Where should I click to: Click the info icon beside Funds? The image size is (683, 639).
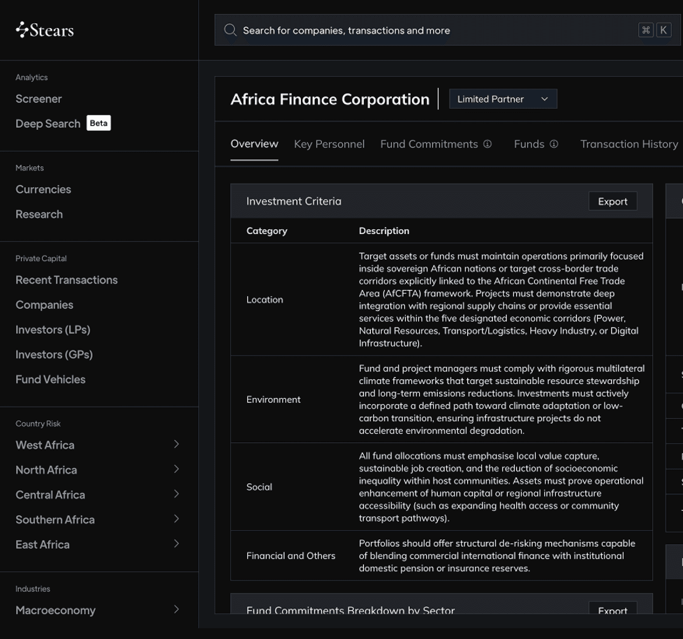[x=554, y=144]
